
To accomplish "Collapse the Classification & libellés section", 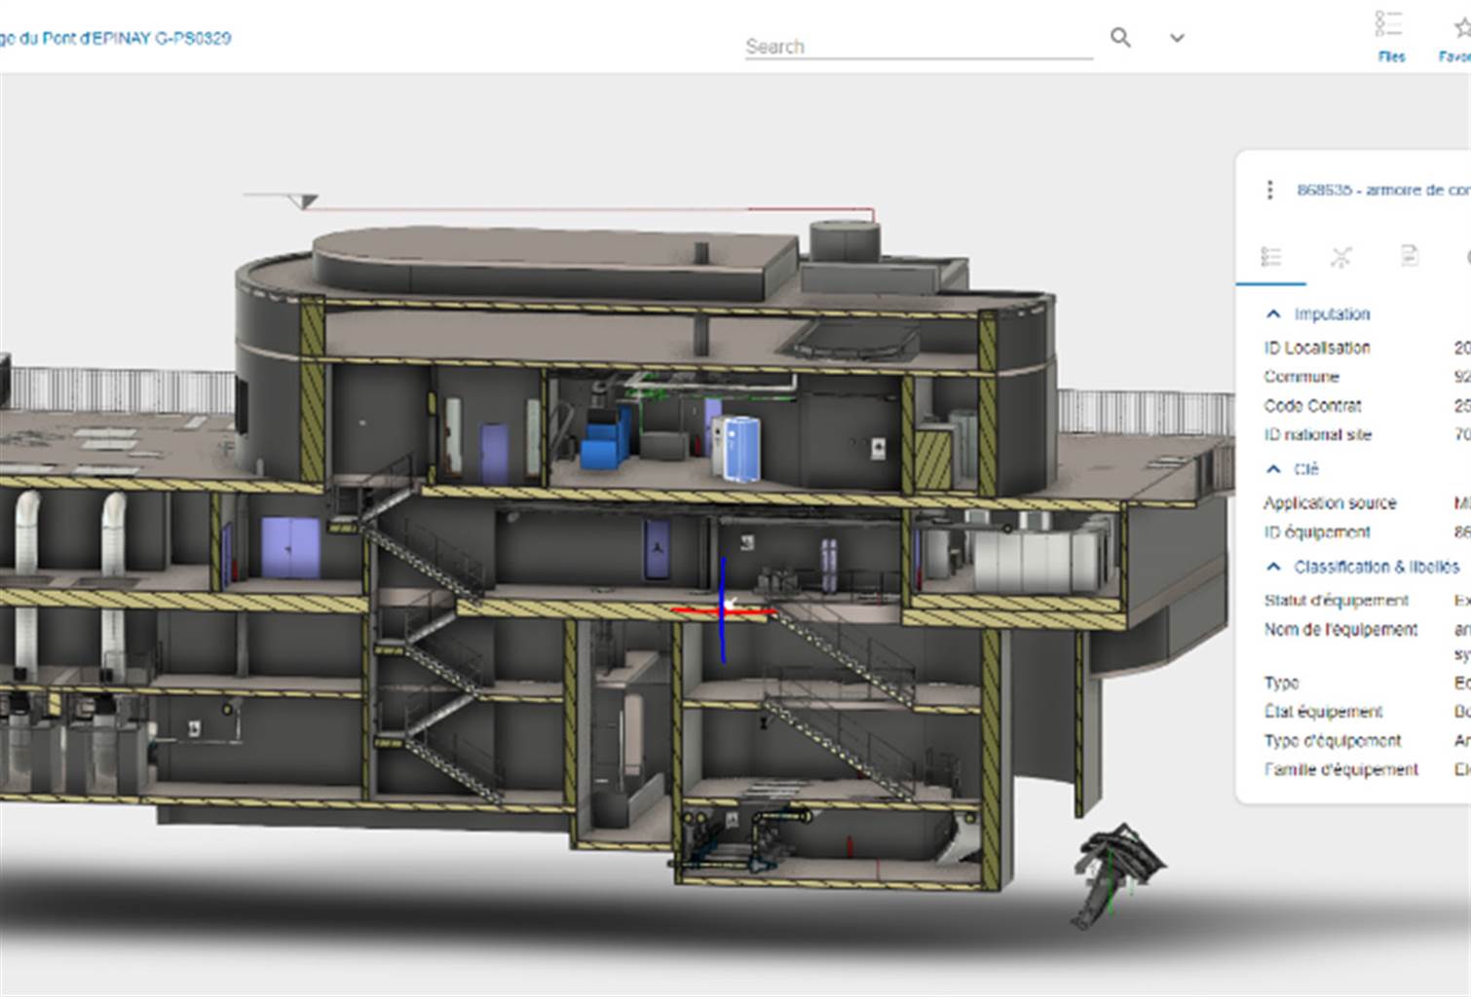I will pyautogui.click(x=1272, y=566).
